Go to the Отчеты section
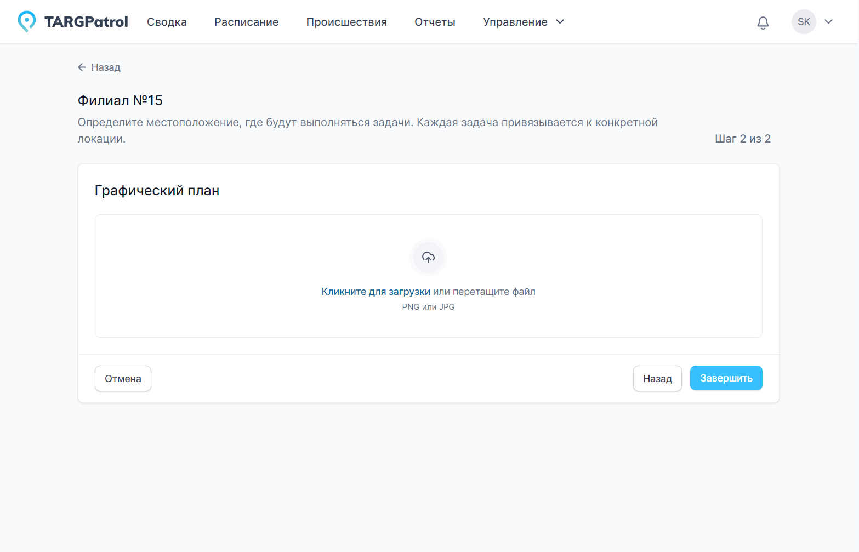859x552 pixels. point(435,22)
